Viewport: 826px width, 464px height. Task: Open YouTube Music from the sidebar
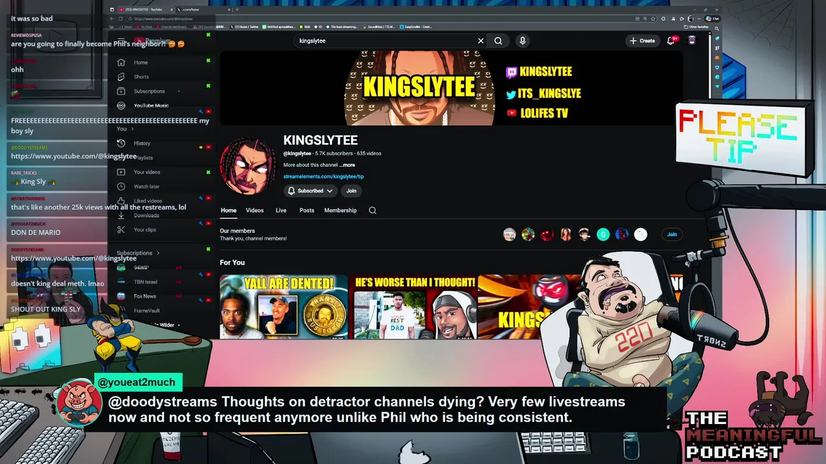point(151,106)
